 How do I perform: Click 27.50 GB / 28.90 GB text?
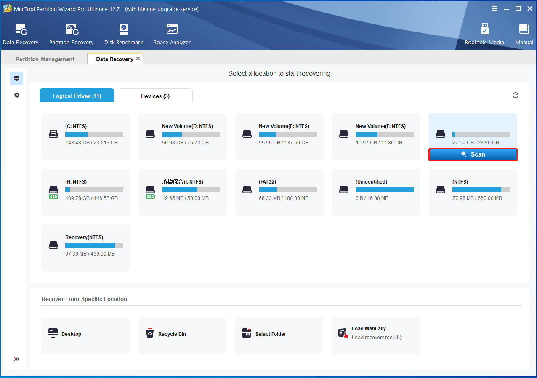pos(476,143)
